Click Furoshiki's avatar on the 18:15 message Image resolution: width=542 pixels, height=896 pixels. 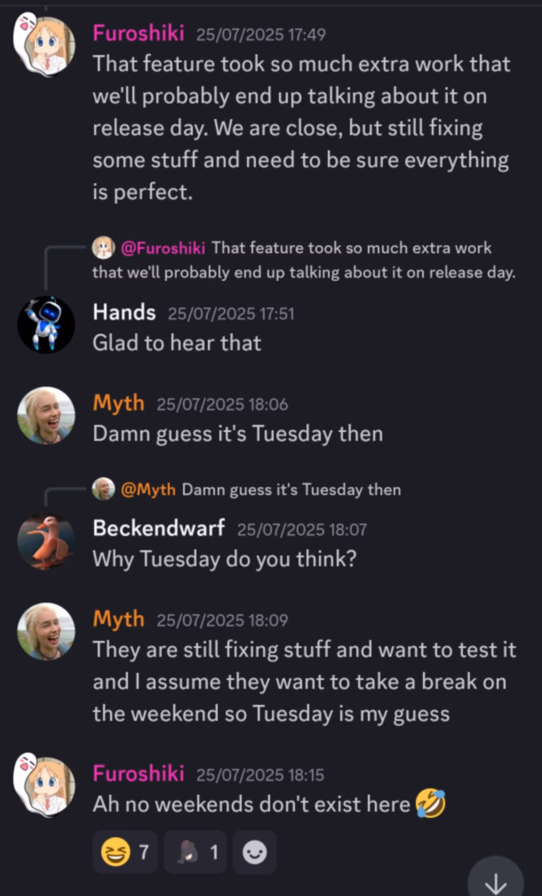45,786
